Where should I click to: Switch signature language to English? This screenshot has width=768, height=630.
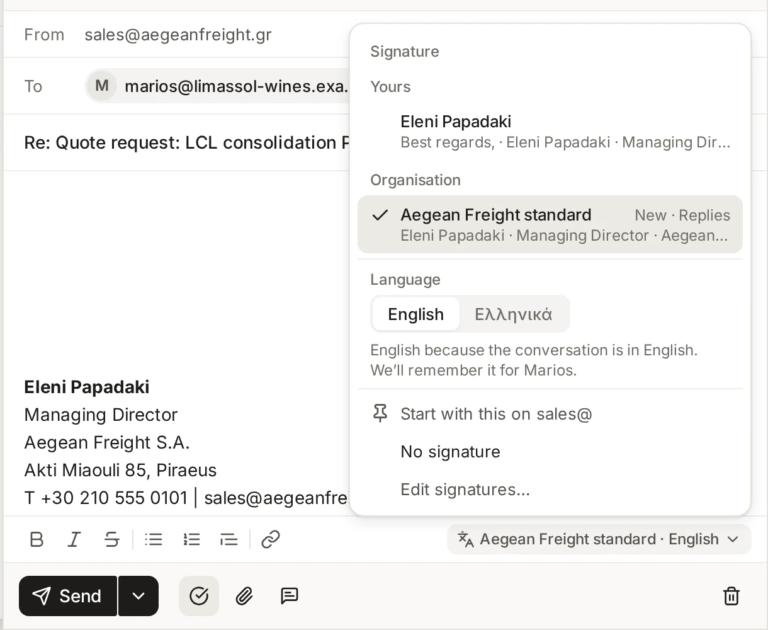(x=415, y=314)
